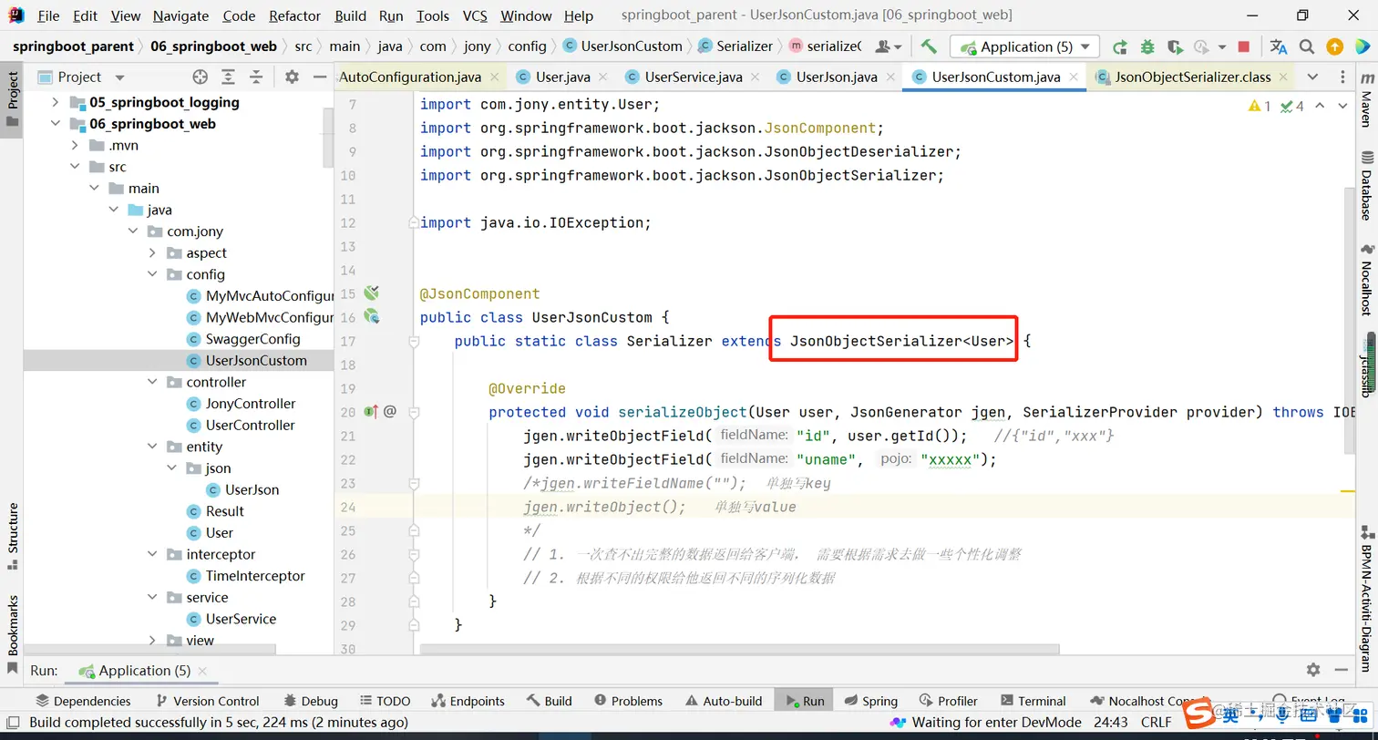Stop the running application
Image resolution: width=1378 pixels, height=740 pixels.
click(1244, 46)
